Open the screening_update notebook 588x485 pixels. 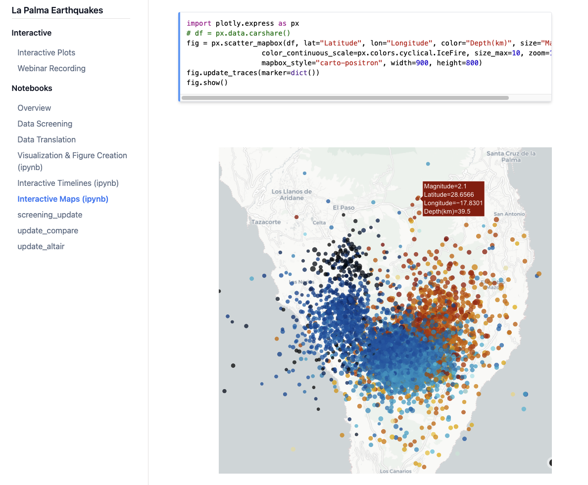50,215
